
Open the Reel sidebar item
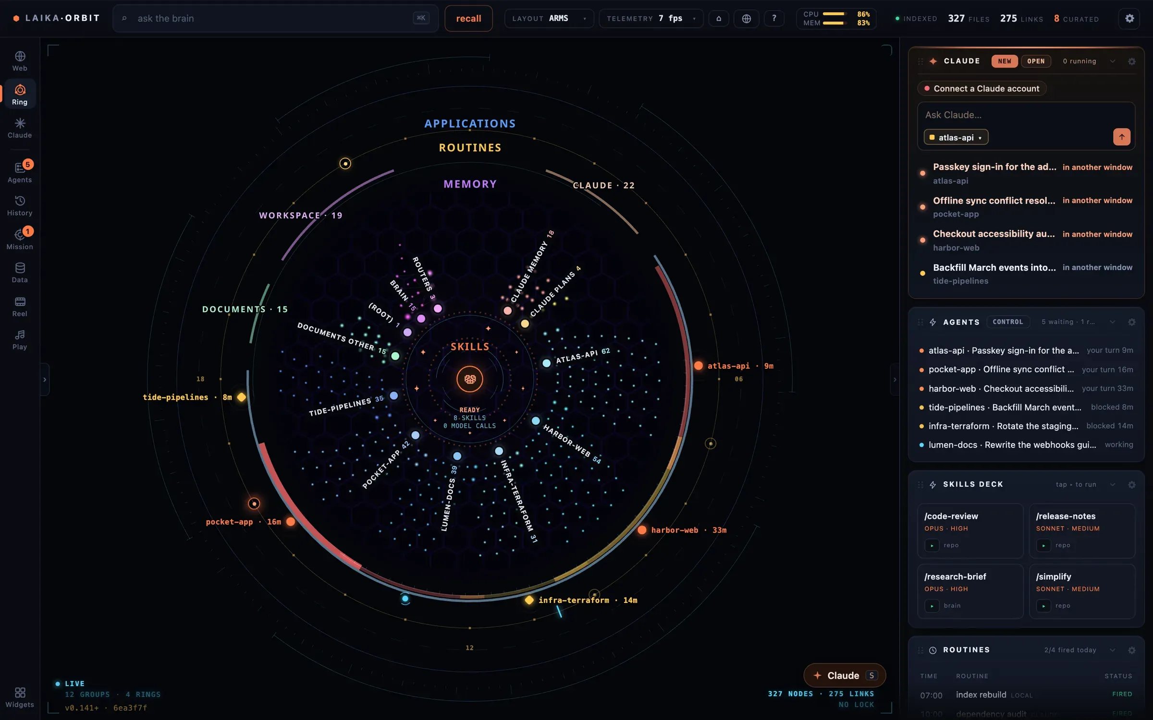[20, 306]
